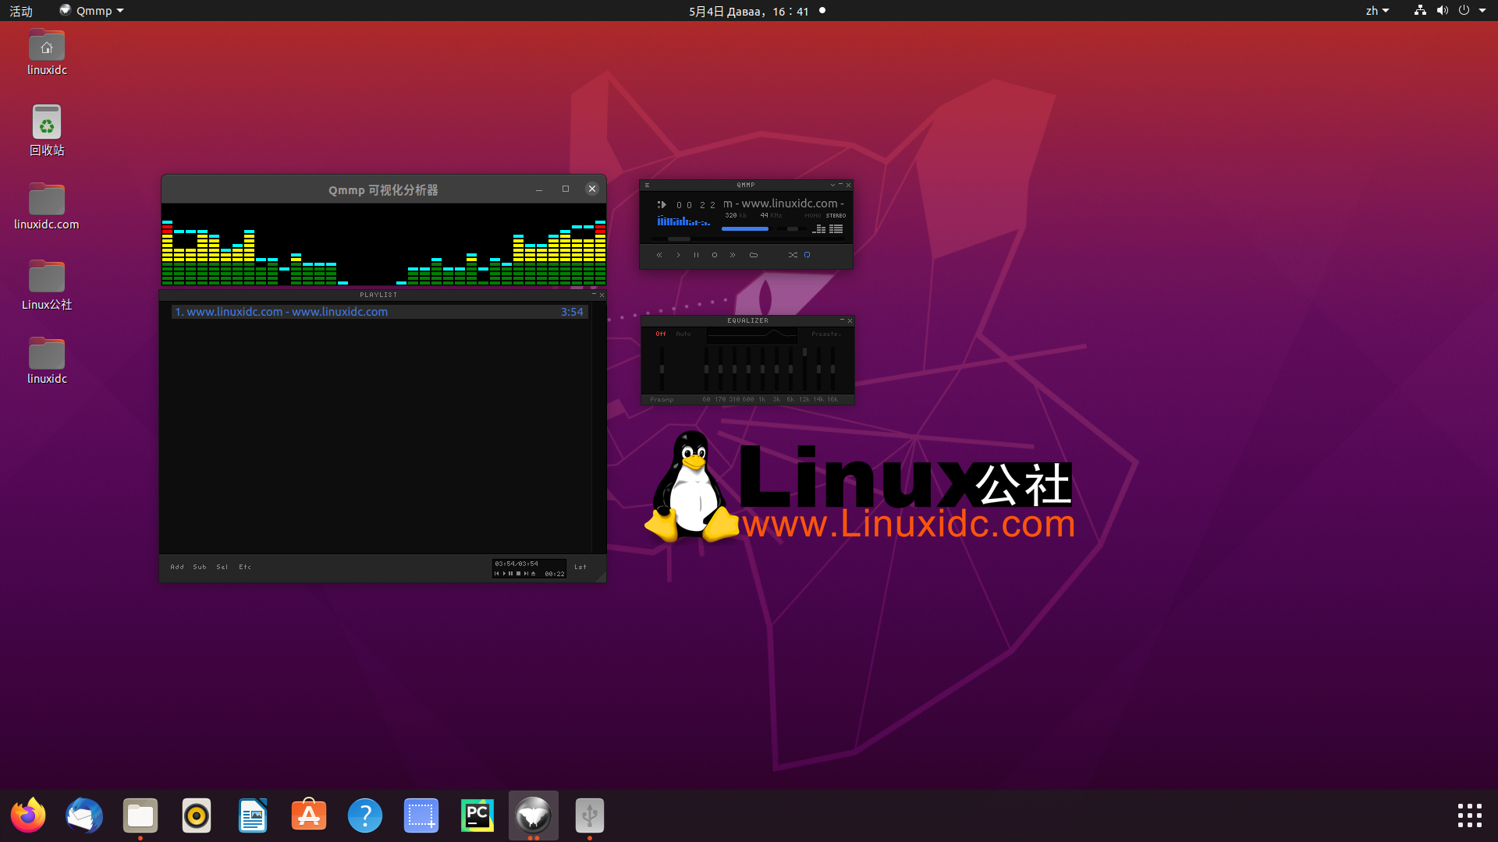1498x842 pixels.
Task: Select playlist track 1 www.linuxidc.com
Action: 379,312
